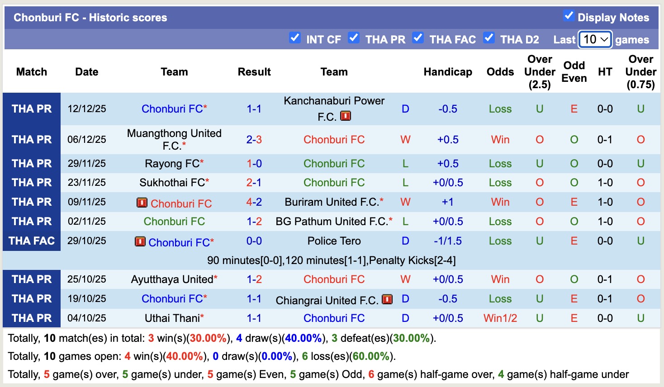Click the THA PR badge on the 04/10/25 row

pyautogui.click(x=31, y=318)
